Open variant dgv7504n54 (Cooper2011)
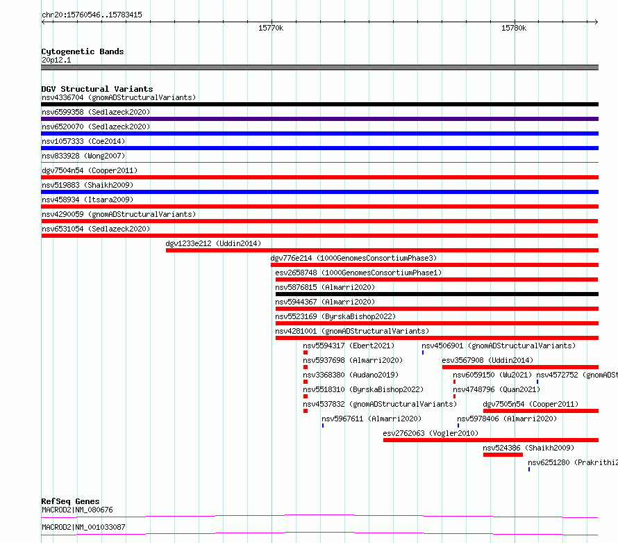The image size is (618, 543). click(90, 170)
